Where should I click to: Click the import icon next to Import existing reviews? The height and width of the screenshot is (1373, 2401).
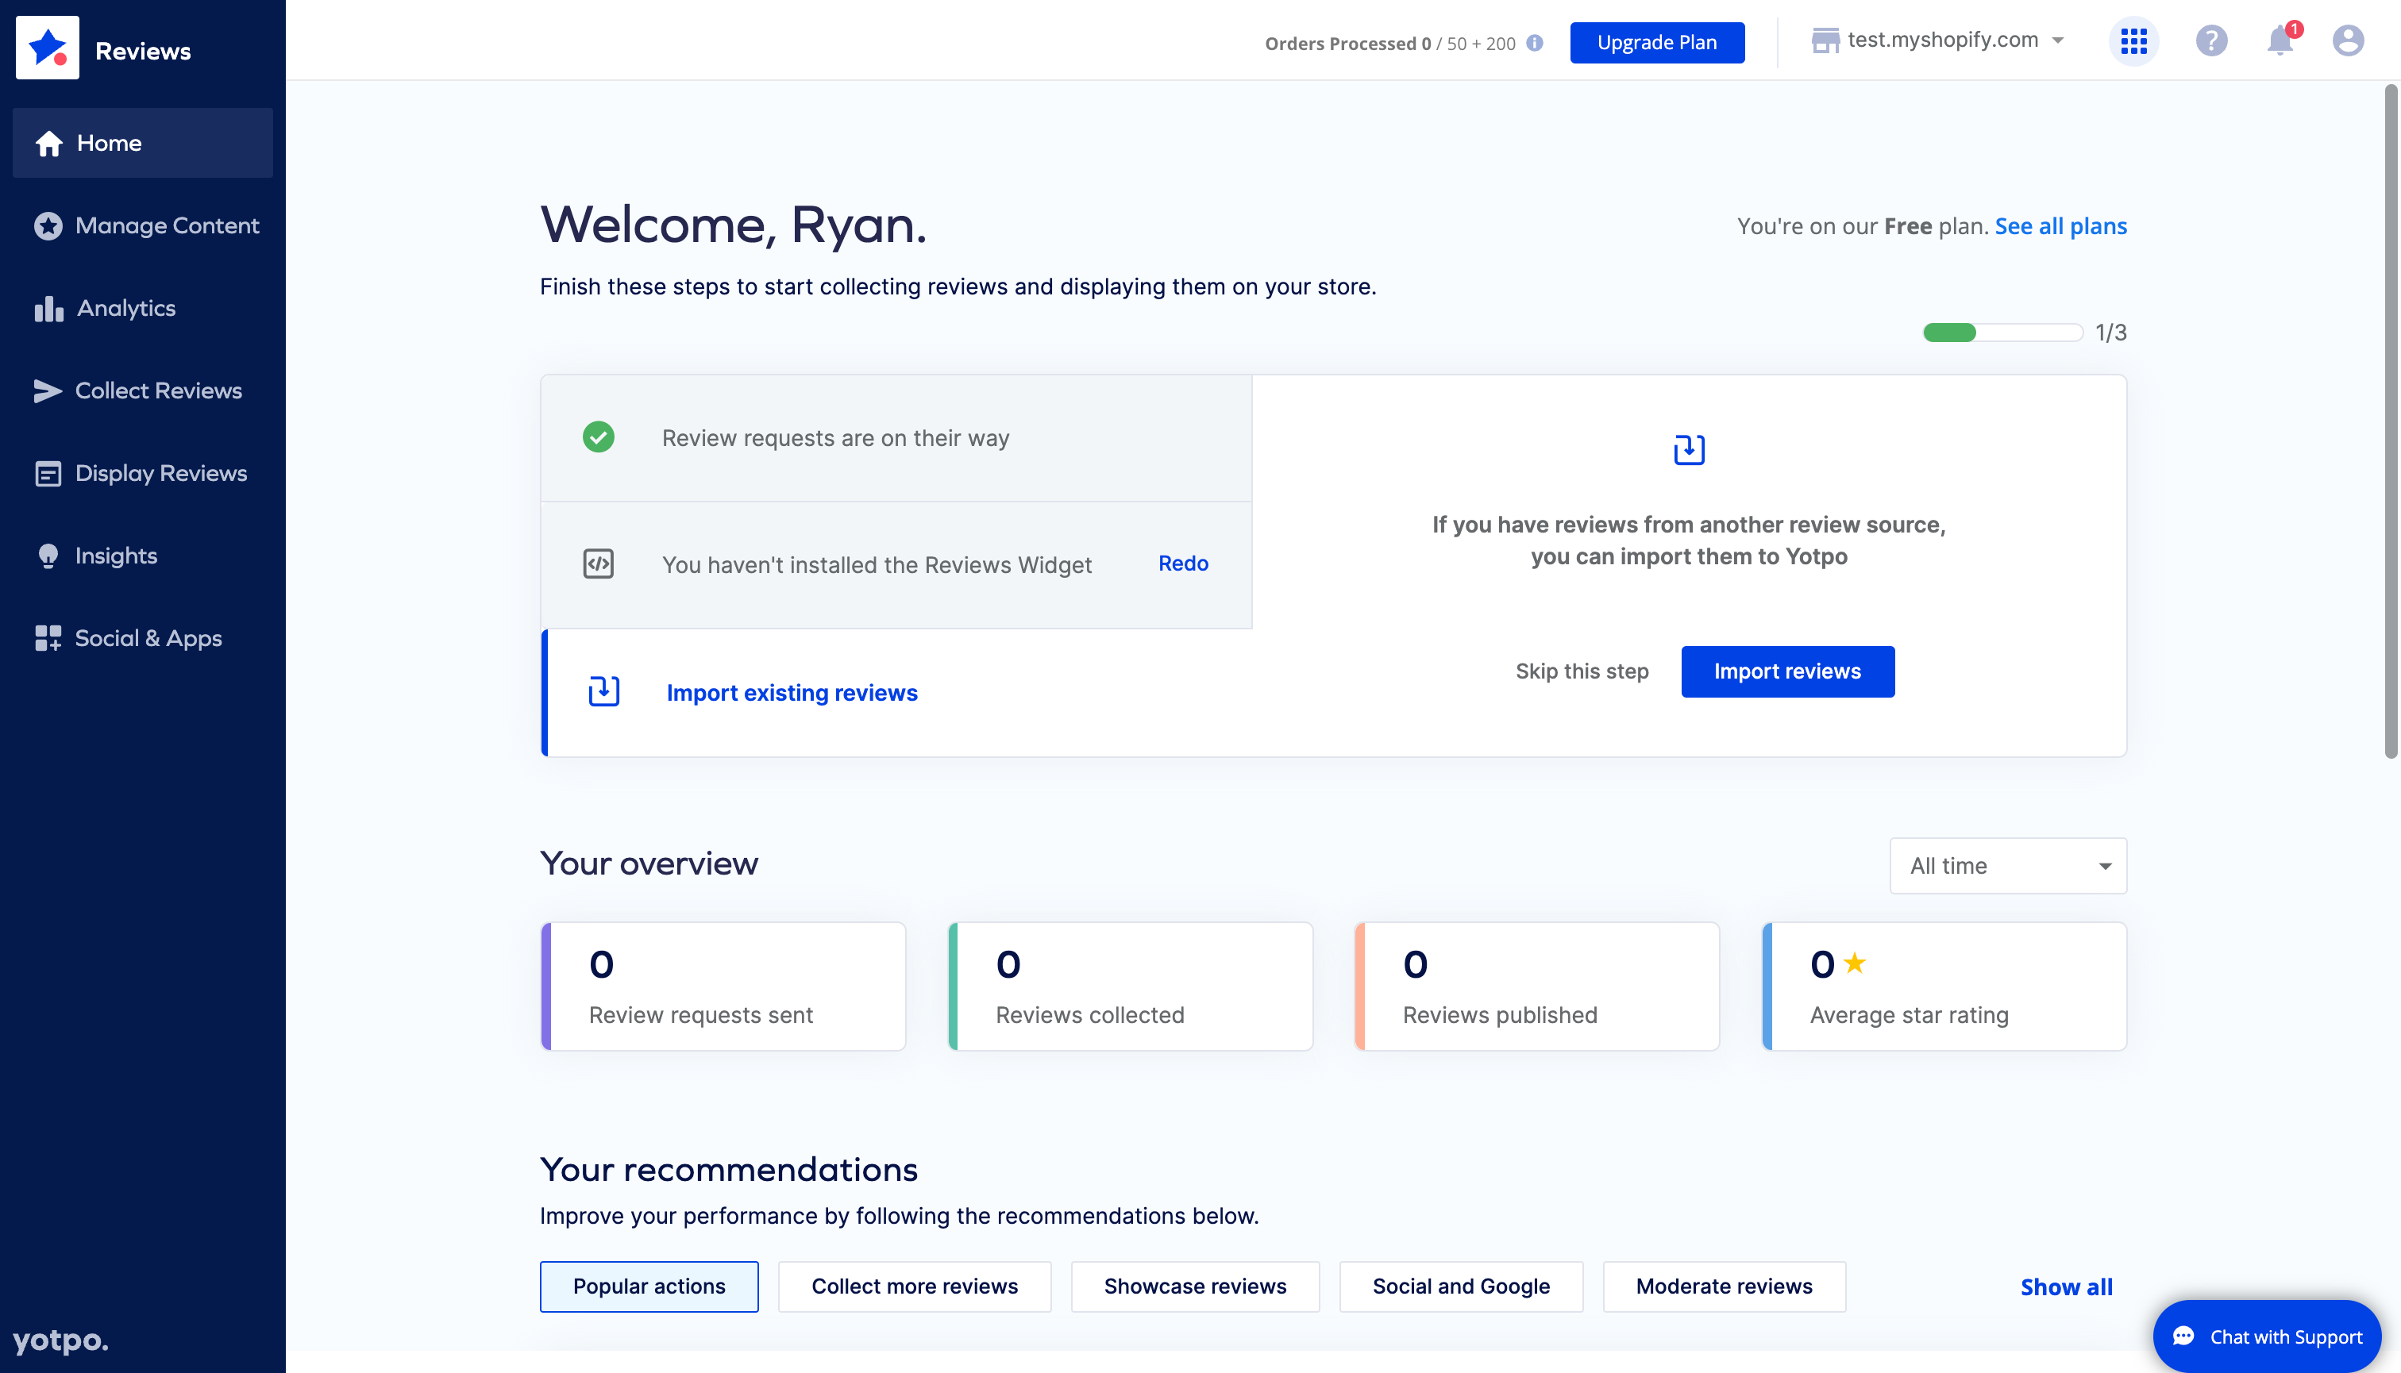coord(603,691)
